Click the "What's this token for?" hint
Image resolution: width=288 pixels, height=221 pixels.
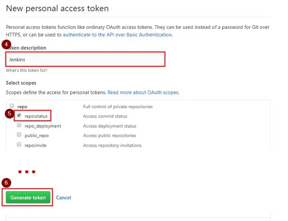[27, 70]
